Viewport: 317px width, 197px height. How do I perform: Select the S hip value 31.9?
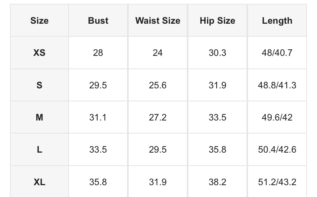tap(217, 85)
